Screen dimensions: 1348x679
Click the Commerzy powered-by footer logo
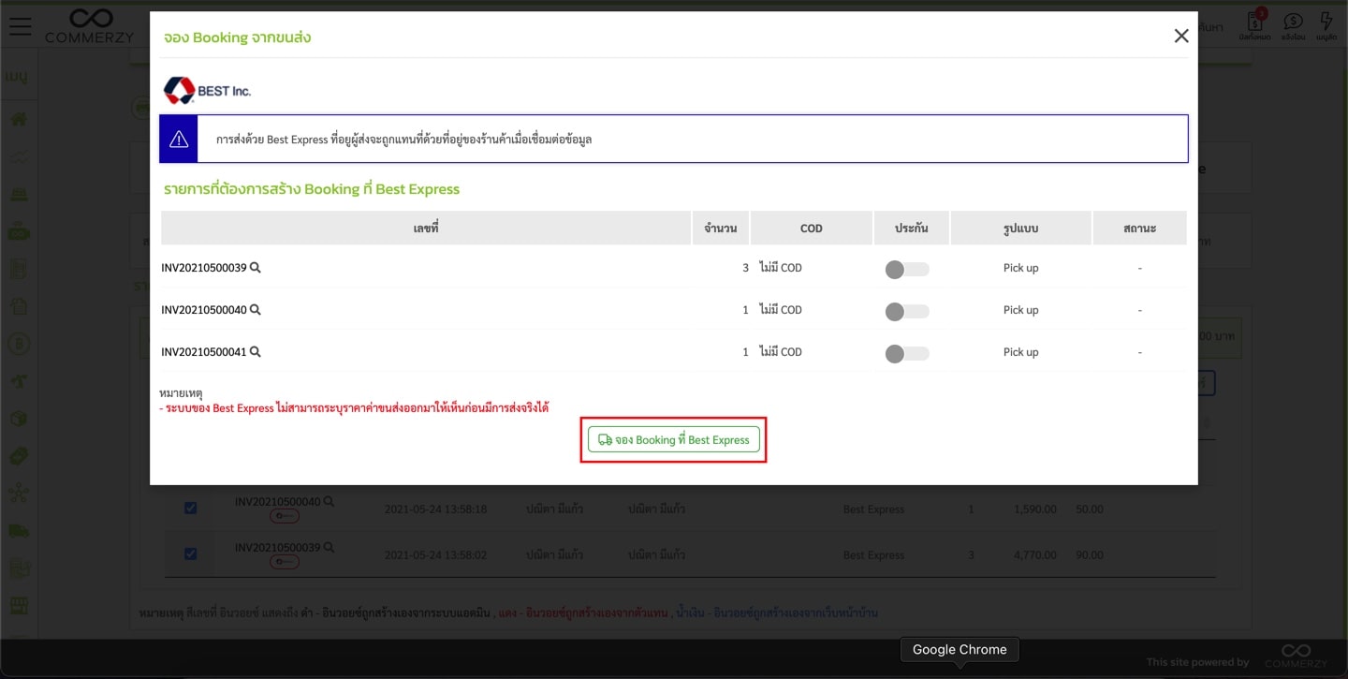pyautogui.click(x=1296, y=655)
